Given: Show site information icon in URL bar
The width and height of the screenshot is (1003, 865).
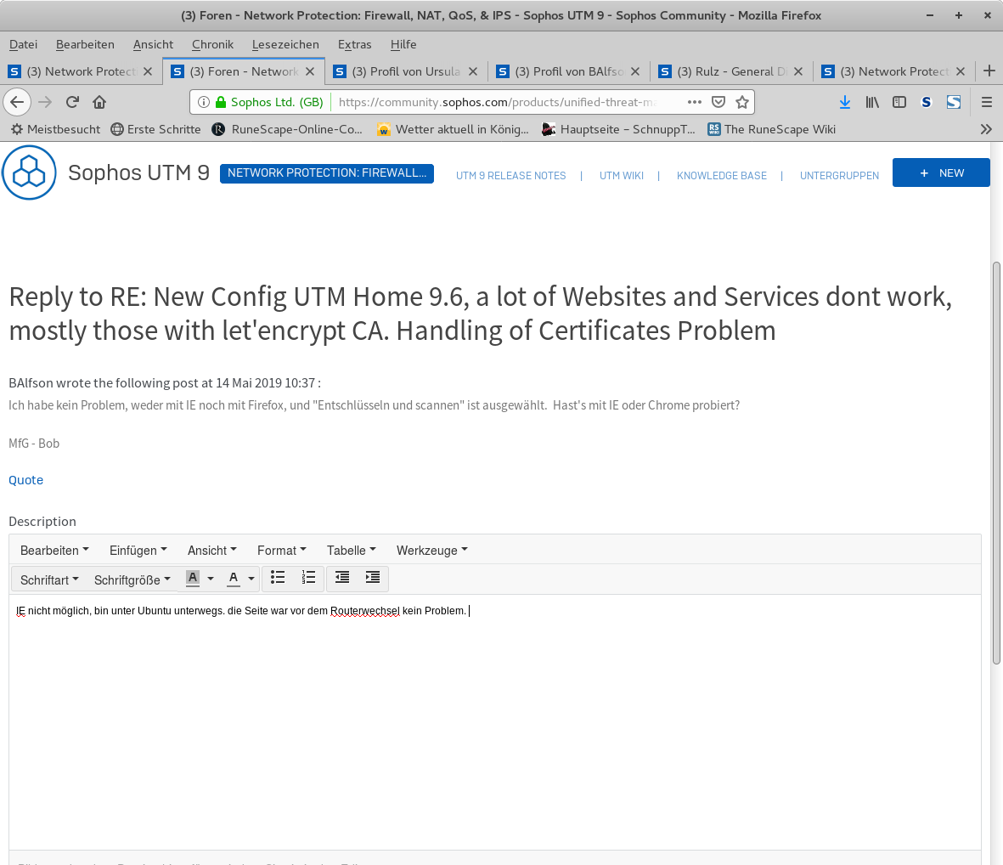Looking at the screenshot, I should pyautogui.click(x=204, y=102).
